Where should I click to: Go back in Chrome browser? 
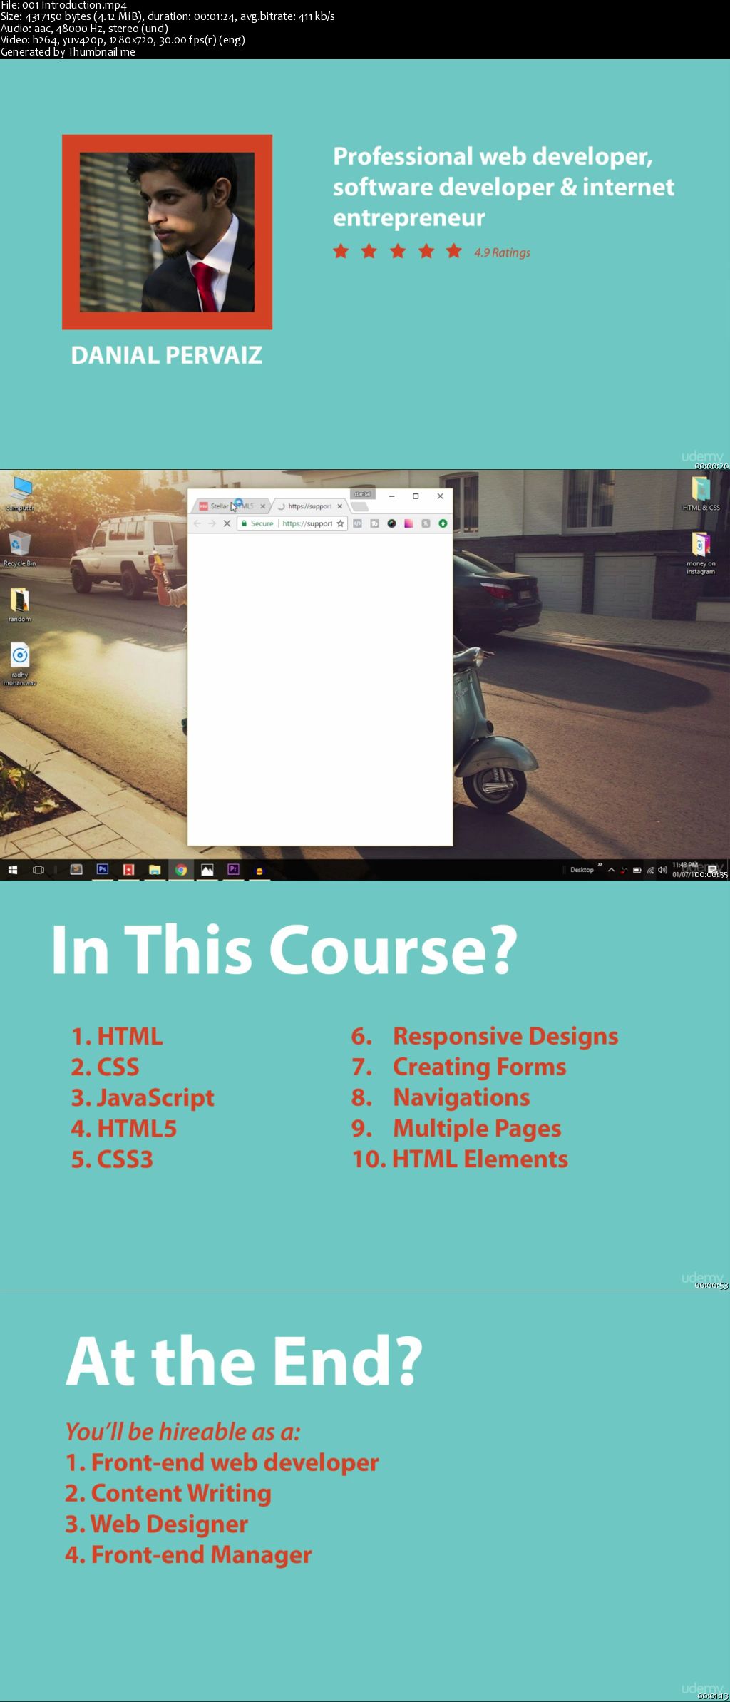pyautogui.click(x=197, y=523)
